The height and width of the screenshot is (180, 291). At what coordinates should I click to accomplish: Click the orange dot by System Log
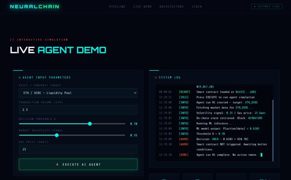click(x=156, y=77)
